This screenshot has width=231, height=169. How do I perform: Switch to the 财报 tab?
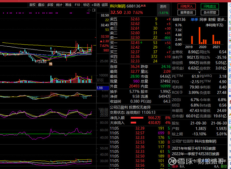pos(212,20)
